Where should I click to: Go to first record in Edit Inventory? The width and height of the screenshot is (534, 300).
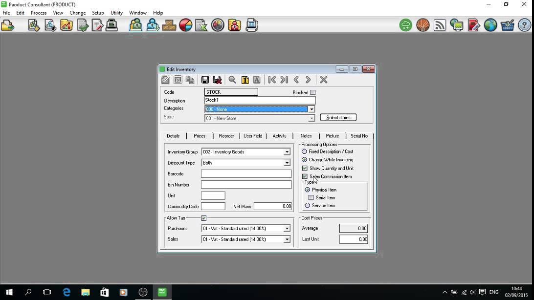[272, 80]
